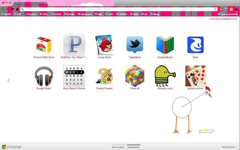Open the Google Music app
The height and width of the screenshot is (150, 240).
click(x=44, y=76)
